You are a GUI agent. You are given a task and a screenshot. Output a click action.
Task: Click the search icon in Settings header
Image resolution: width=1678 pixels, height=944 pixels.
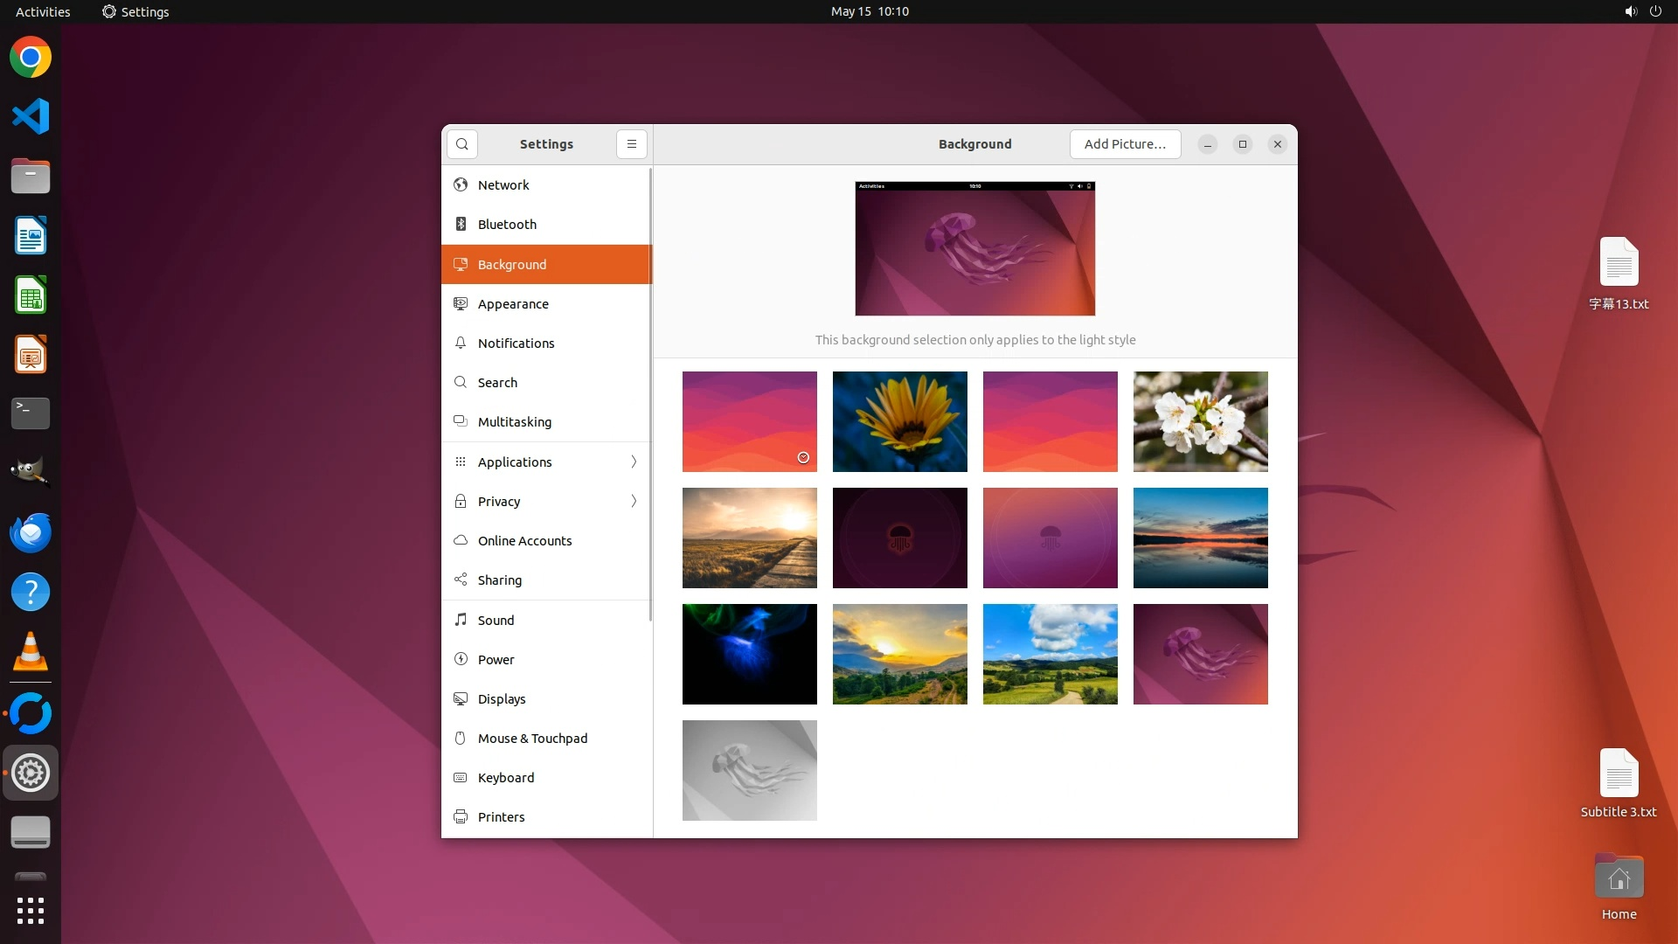[x=462, y=144]
